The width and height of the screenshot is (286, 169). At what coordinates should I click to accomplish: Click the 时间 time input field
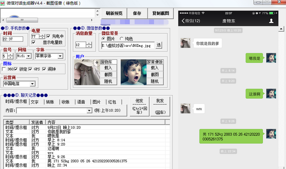point(13,39)
